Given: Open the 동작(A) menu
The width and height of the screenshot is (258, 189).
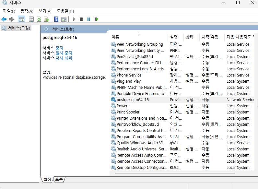Looking at the screenshot, I should (x=27, y=11).
